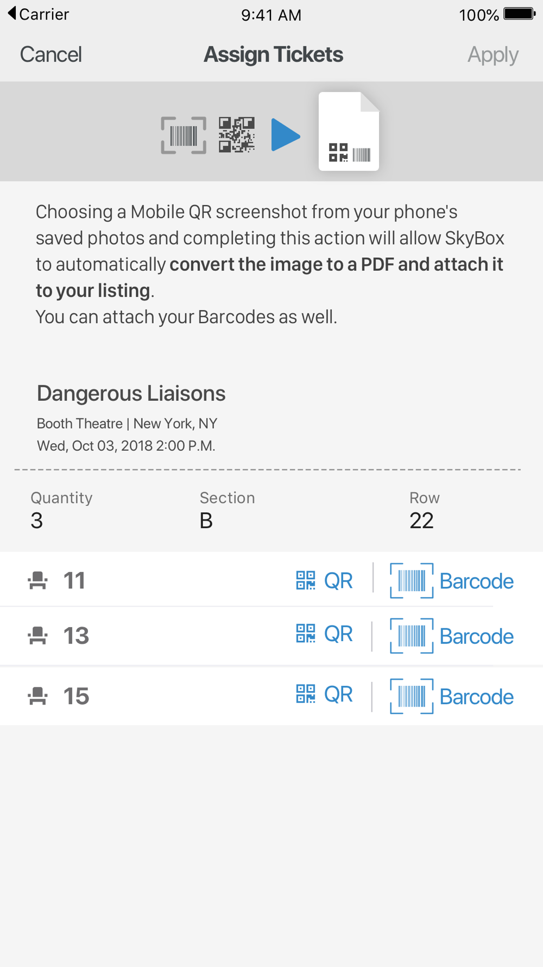This screenshot has height=967, width=543.
Task: Choose Barcode label for seat 13
Action: coord(476,636)
